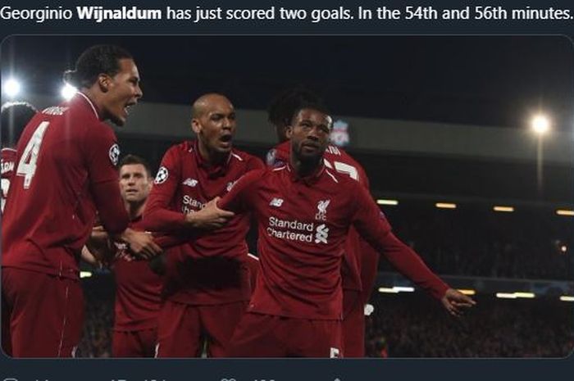Click the bright floodlight on photo's right side

pos(540,125)
